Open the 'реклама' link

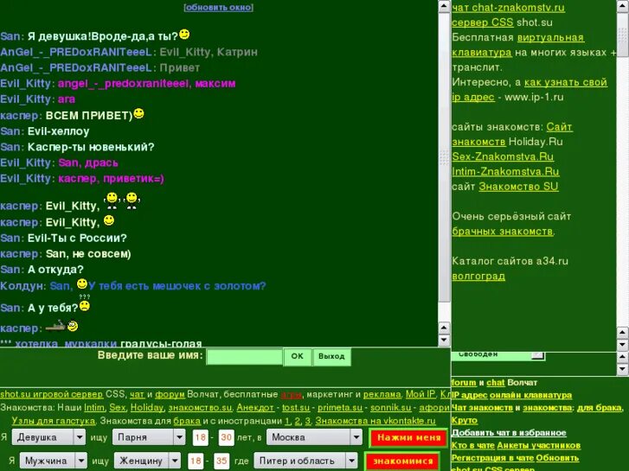[x=382, y=394]
